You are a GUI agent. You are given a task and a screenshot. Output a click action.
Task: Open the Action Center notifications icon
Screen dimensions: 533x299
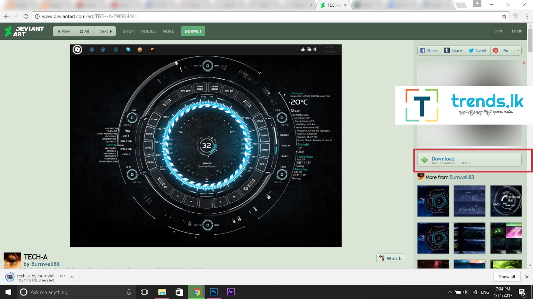pos(522,292)
